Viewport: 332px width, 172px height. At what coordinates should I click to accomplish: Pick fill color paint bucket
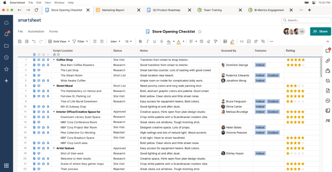coord(169,42)
